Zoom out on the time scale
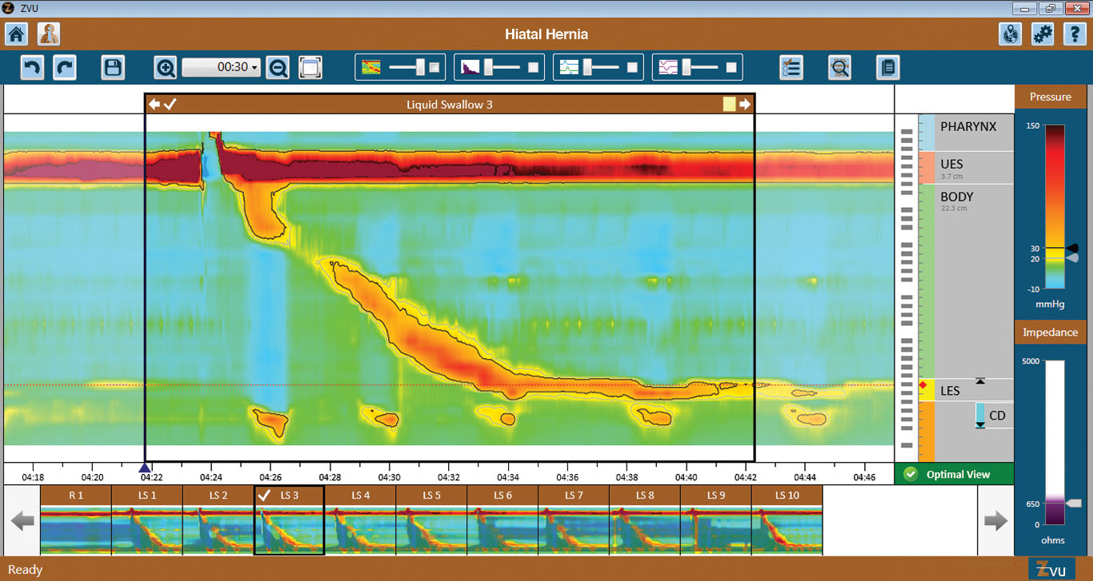The width and height of the screenshot is (1093, 581). coord(278,68)
